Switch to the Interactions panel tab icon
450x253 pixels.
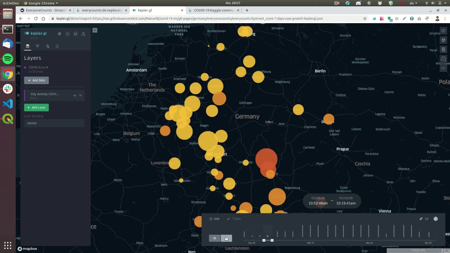click(x=47, y=46)
